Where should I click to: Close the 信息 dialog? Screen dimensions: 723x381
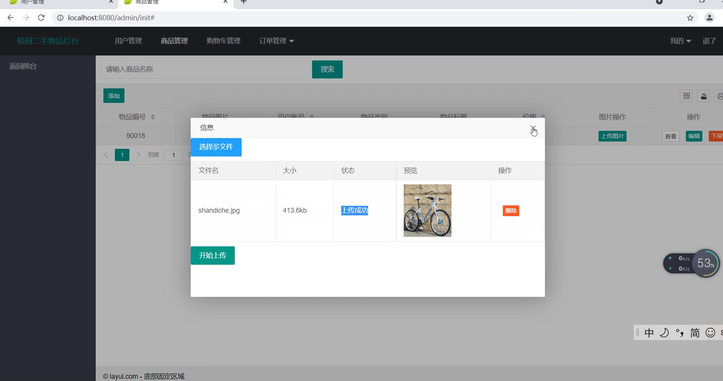(533, 128)
